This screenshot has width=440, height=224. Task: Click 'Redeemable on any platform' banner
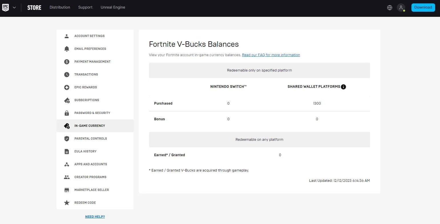[x=260, y=140]
